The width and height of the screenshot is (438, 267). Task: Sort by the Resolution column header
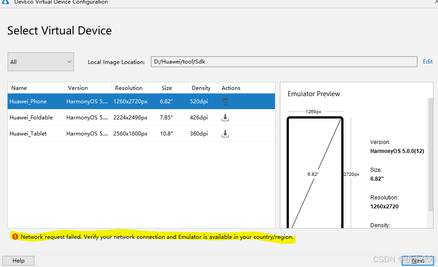click(x=135, y=88)
